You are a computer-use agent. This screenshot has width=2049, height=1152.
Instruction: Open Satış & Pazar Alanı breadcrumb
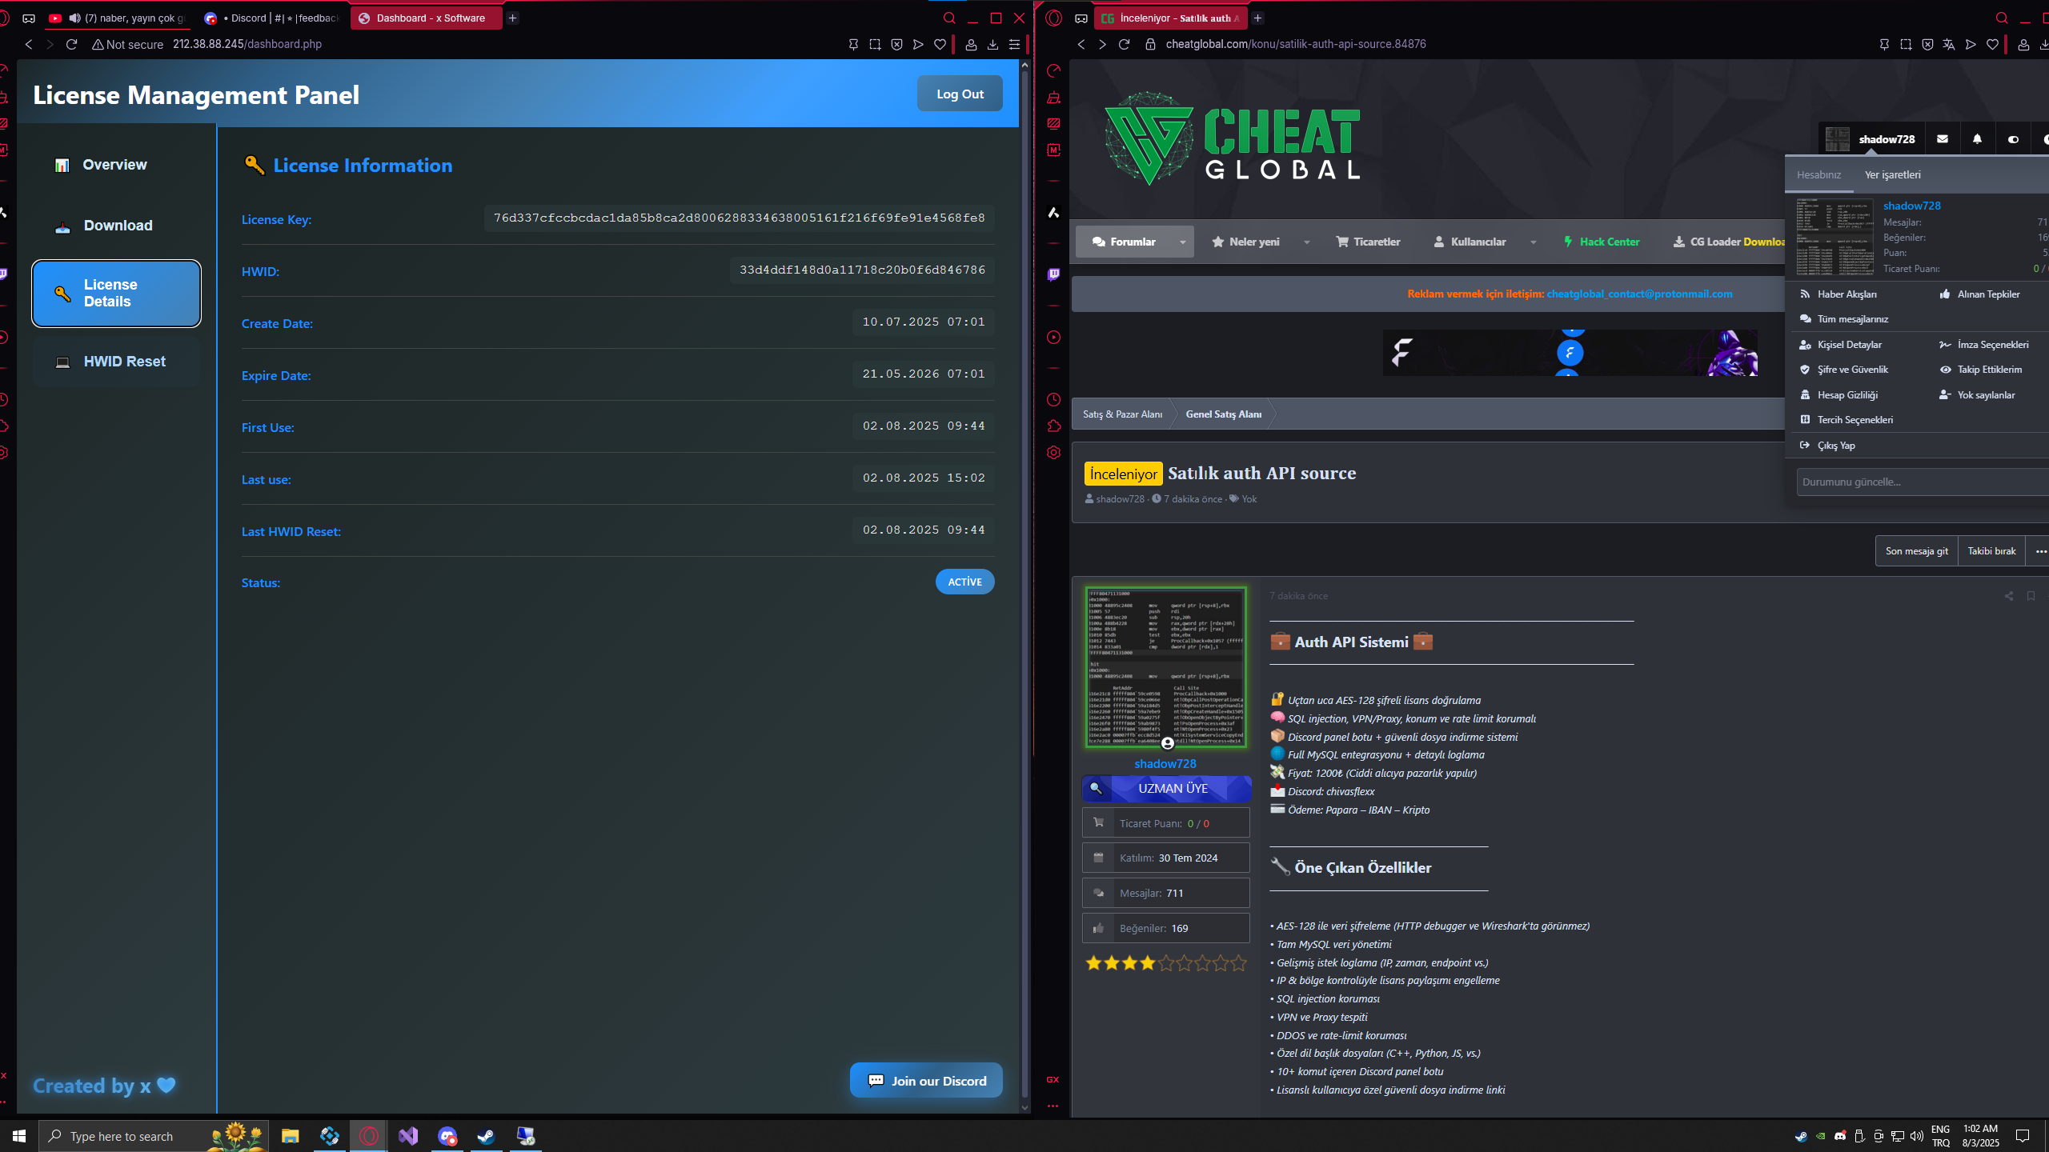pyautogui.click(x=1122, y=414)
